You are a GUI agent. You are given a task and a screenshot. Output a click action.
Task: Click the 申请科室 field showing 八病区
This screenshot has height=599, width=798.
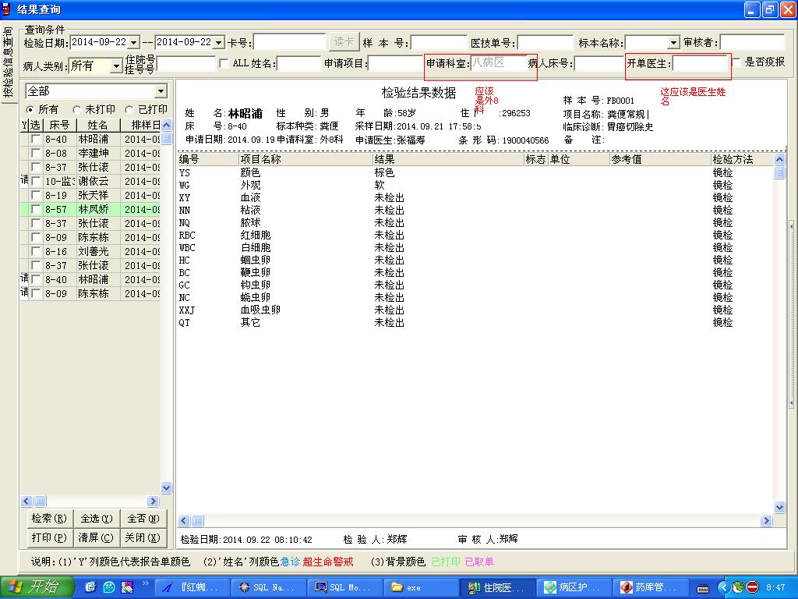tap(500, 63)
